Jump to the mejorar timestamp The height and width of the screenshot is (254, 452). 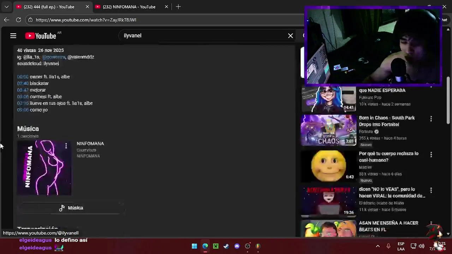point(23,90)
